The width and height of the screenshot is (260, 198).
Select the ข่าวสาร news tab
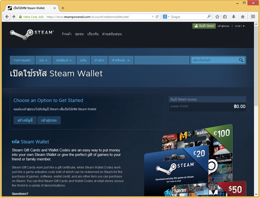point(99,60)
